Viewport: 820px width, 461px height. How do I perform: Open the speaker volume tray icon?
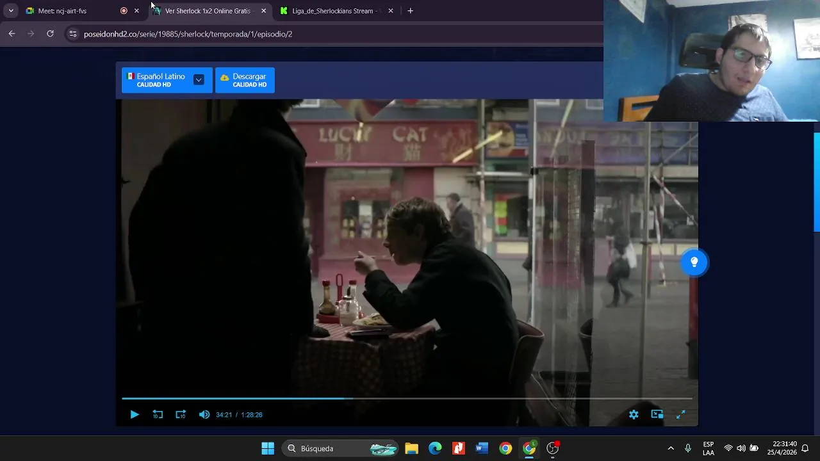point(741,448)
